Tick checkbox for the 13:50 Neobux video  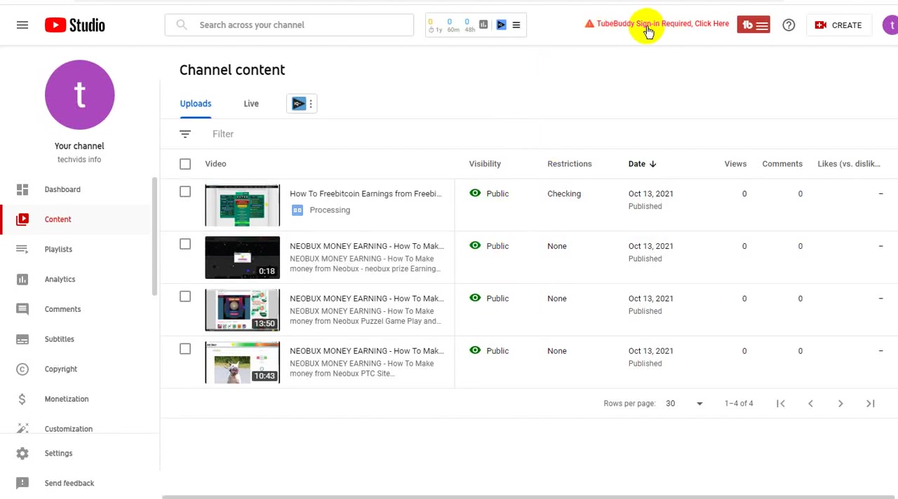coord(185,296)
